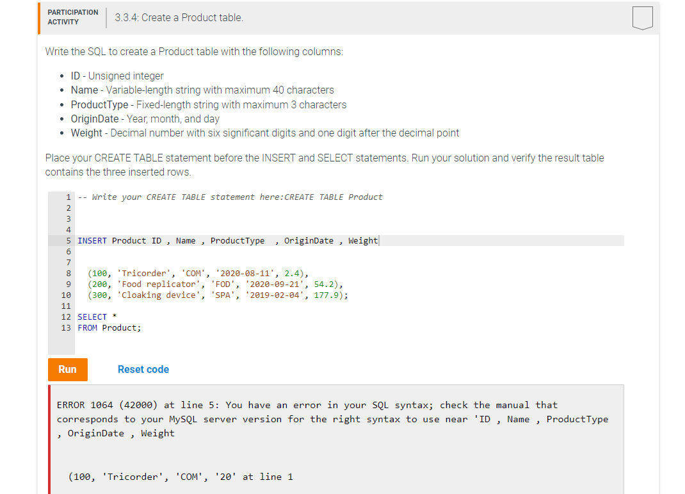Click the Reset code link

point(143,369)
